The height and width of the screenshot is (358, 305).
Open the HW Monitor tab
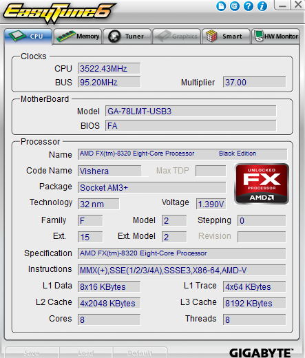tap(275, 36)
